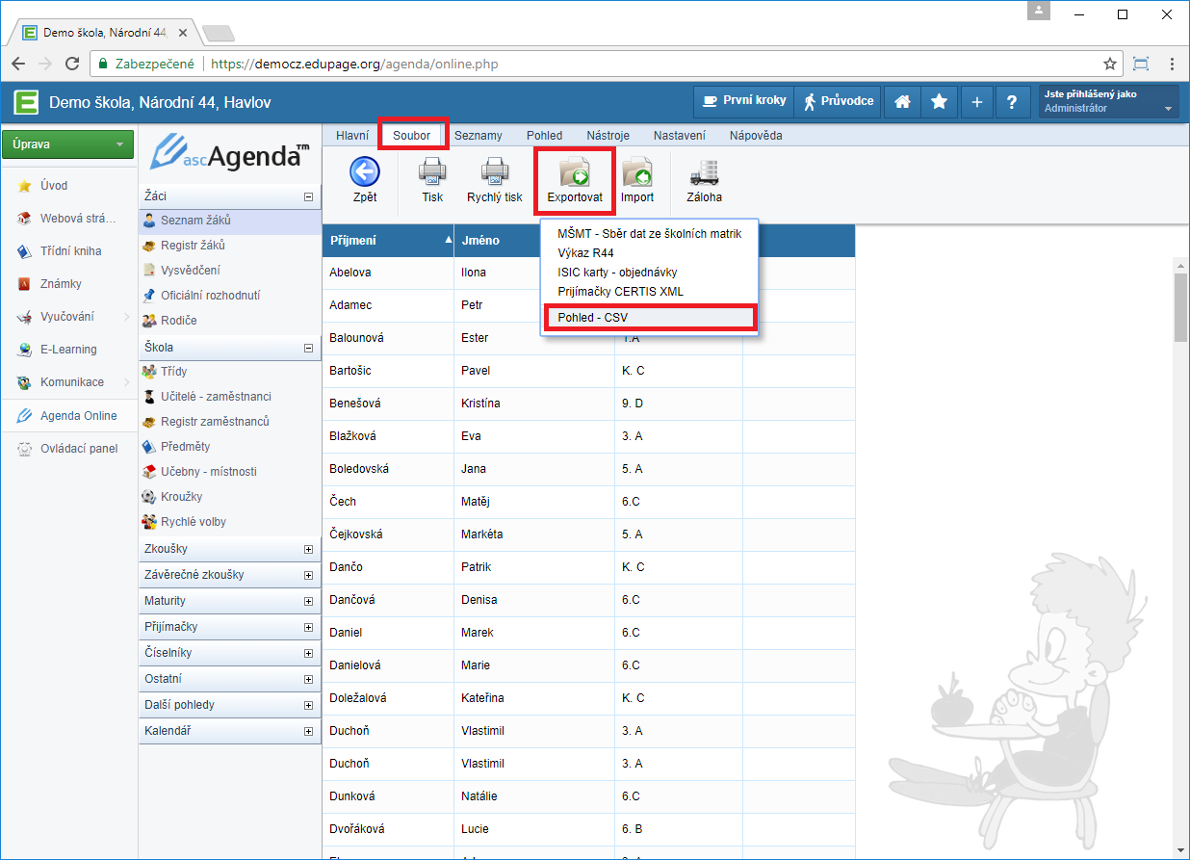Click the plus icon in header

tap(975, 101)
